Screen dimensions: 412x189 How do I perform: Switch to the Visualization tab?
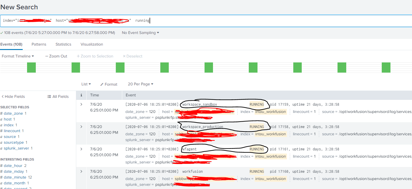click(92, 44)
